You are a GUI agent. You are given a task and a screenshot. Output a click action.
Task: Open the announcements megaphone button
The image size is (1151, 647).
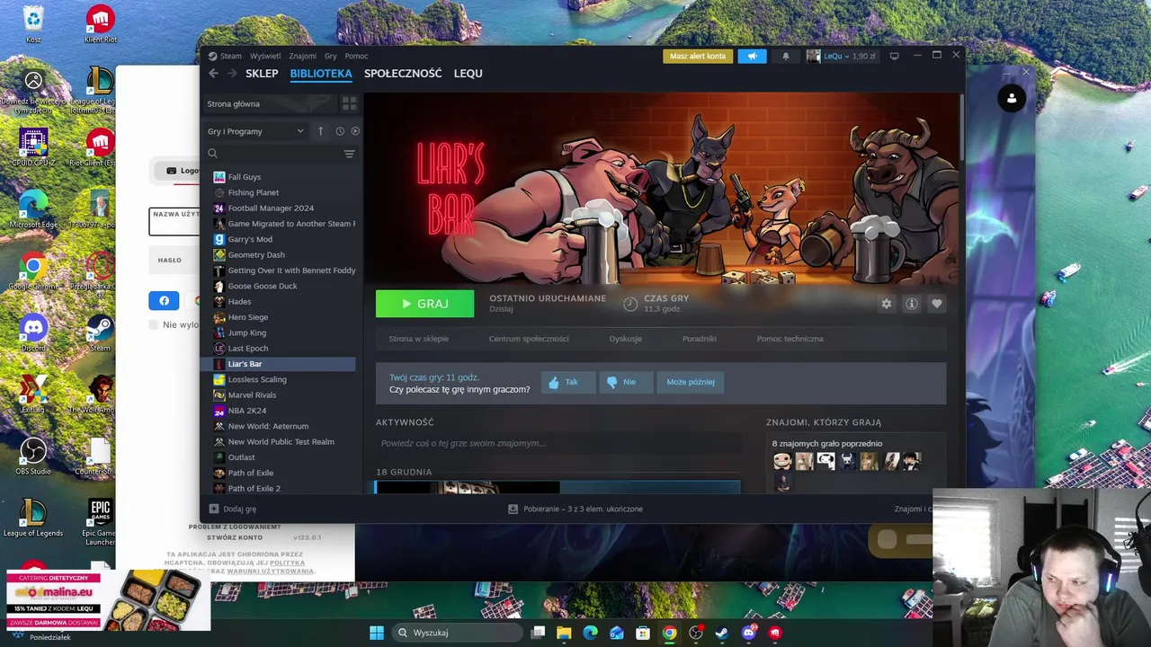(x=753, y=56)
